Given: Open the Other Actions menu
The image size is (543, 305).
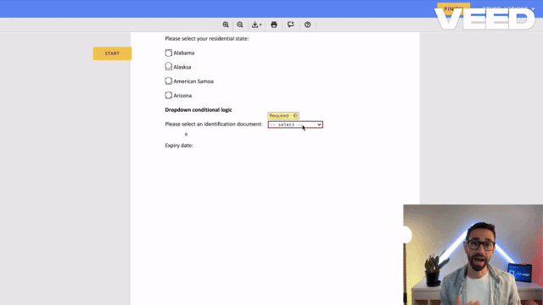Looking at the screenshot, I should click(x=508, y=8).
